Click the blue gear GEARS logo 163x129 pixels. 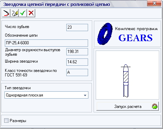pos(105,34)
